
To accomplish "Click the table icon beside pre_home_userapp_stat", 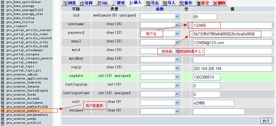I will click(x=3, y=14).
